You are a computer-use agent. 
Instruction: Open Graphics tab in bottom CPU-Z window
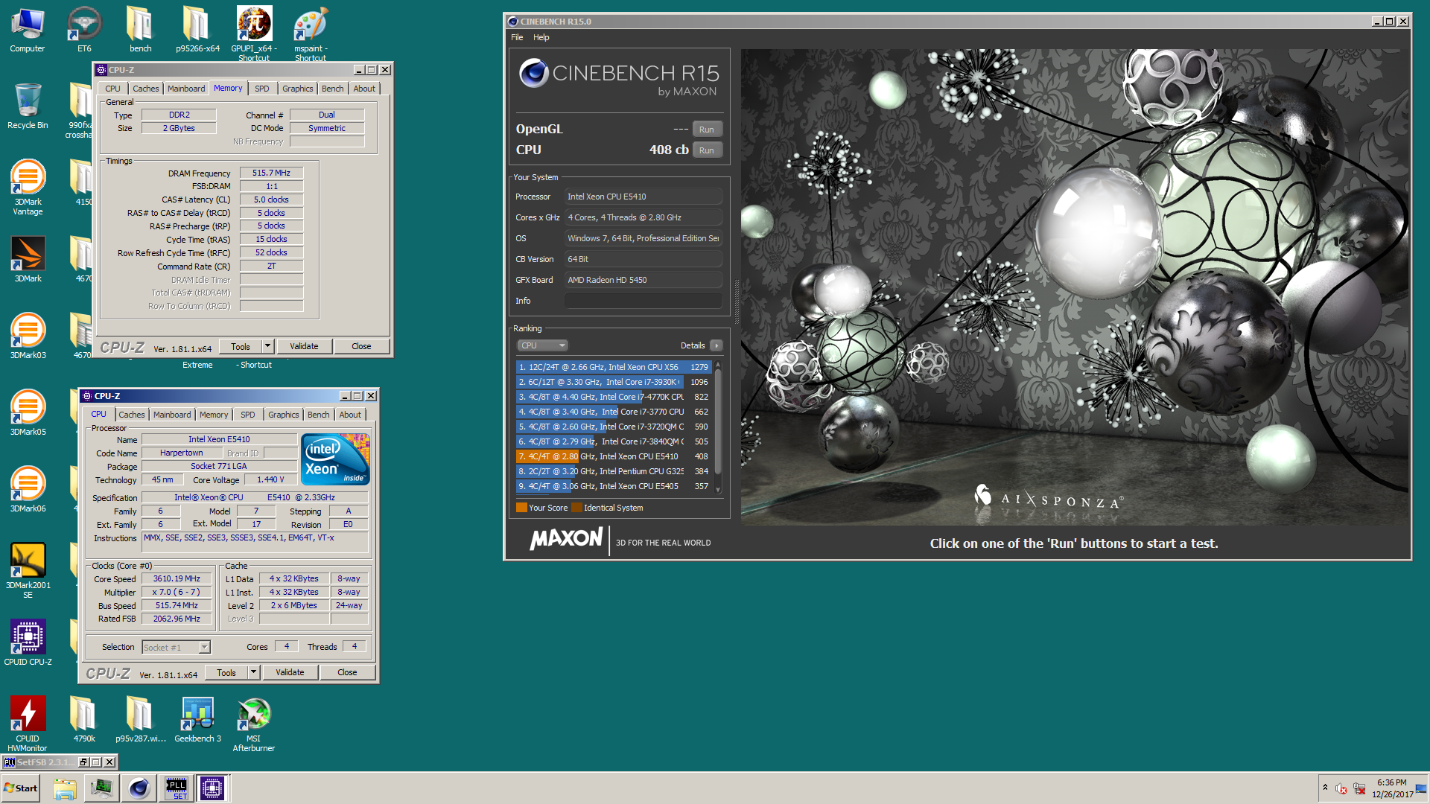coord(283,415)
